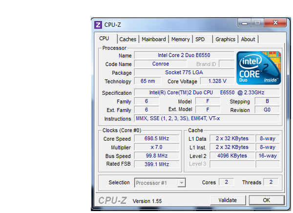
Task: Click the CPU-Z purple Z title icon
Action: pyautogui.click(x=98, y=25)
